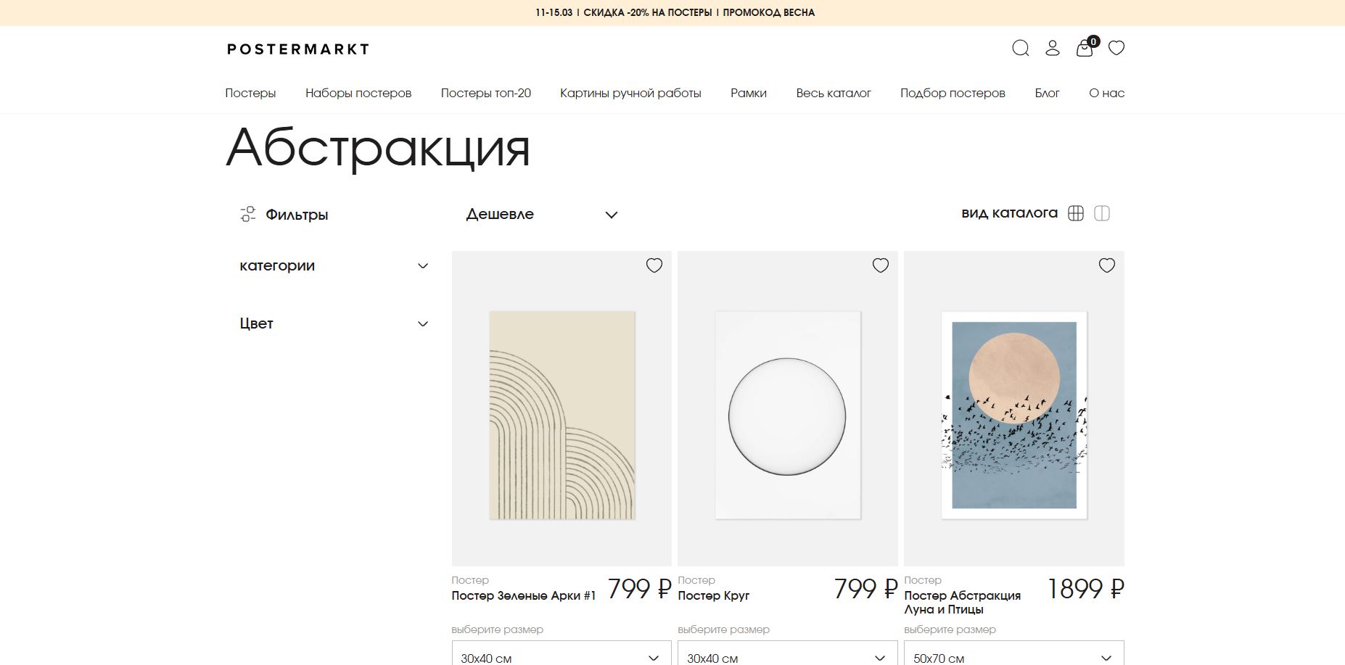Expand the категории filter section
1345x665 pixels.
(x=333, y=265)
